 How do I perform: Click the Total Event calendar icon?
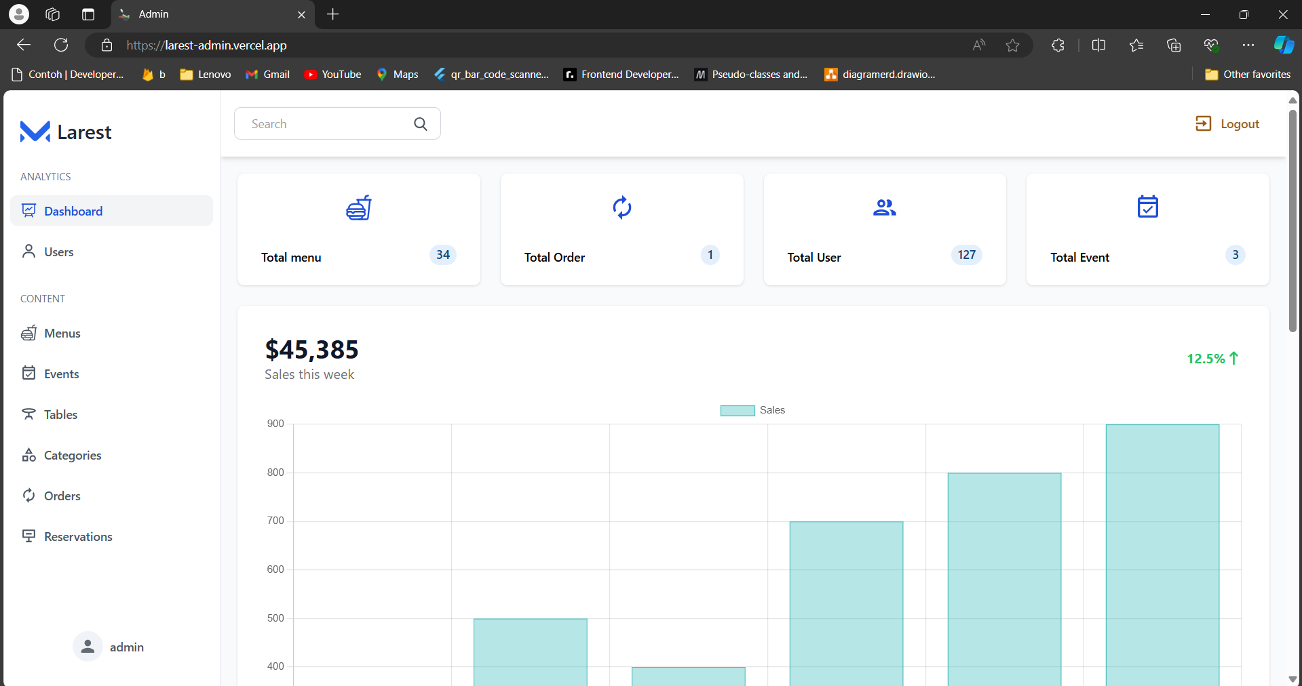click(x=1147, y=207)
